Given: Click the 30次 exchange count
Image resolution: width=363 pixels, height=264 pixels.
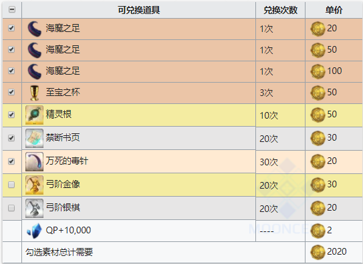Looking at the screenshot, I should 269,162.
